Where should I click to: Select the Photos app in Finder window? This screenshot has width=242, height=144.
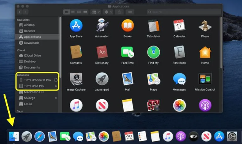[179, 105]
